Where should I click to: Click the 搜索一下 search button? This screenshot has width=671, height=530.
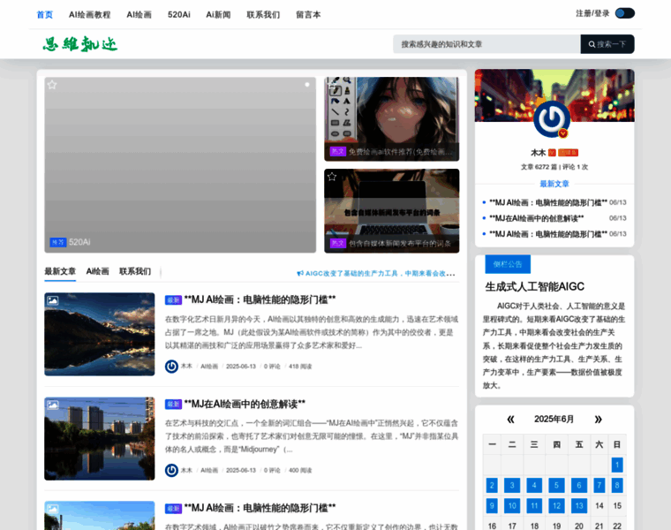pyautogui.click(x=607, y=44)
